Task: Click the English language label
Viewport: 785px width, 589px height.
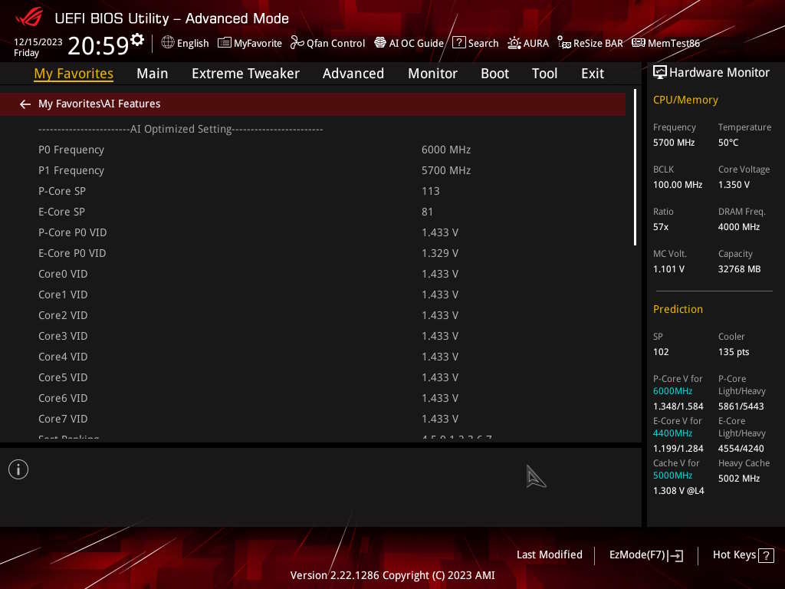Action: coord(192,43)
